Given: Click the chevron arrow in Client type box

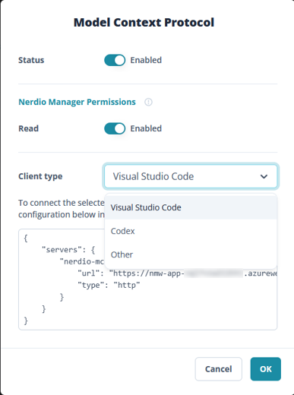Looking at the screenshot, I should tap(264, 176).
